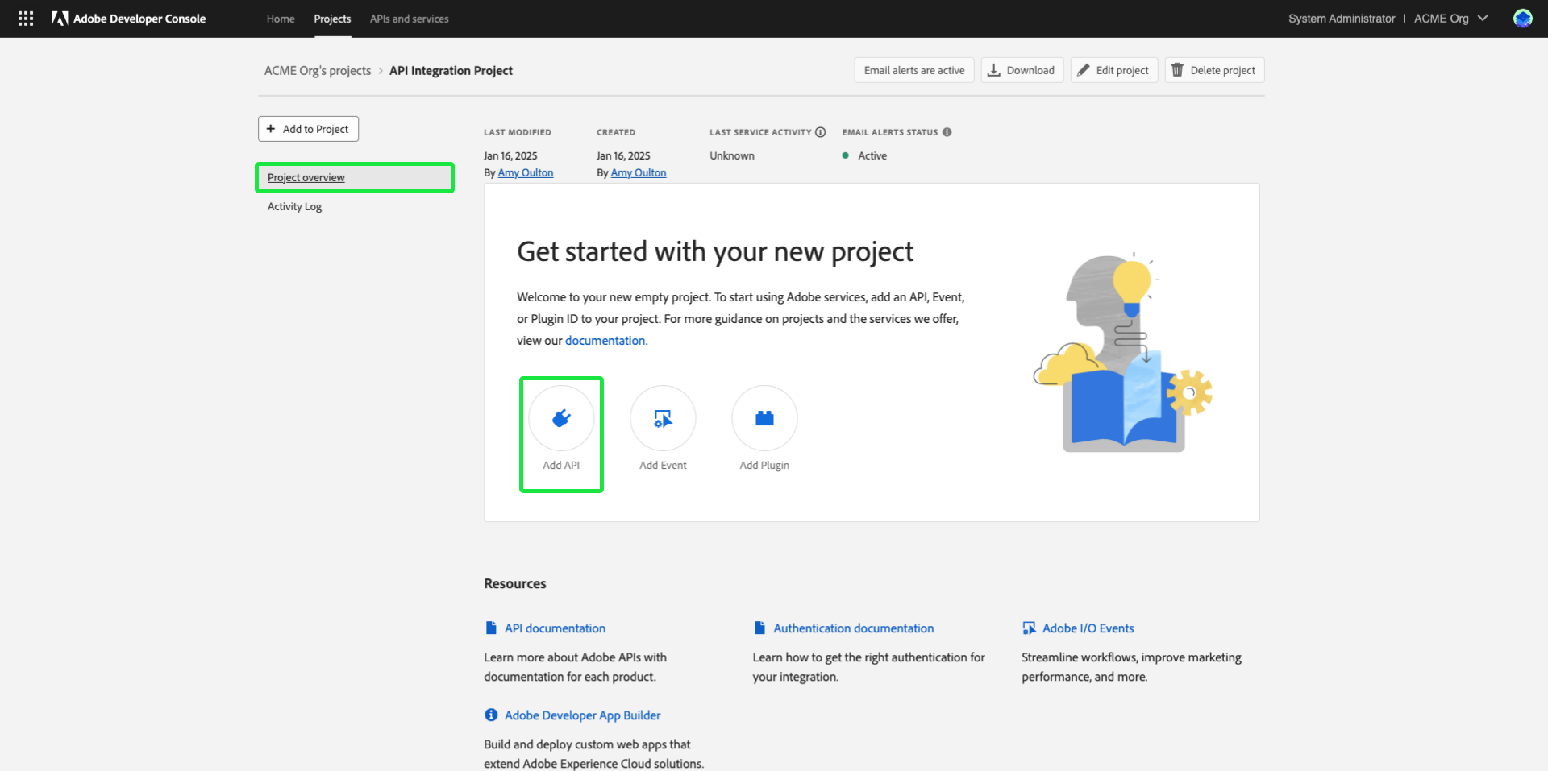Screen dimensions: 1548x771
Task: Click the Active email alerts status
Action: pyautogui.click(x=872, y=156)
